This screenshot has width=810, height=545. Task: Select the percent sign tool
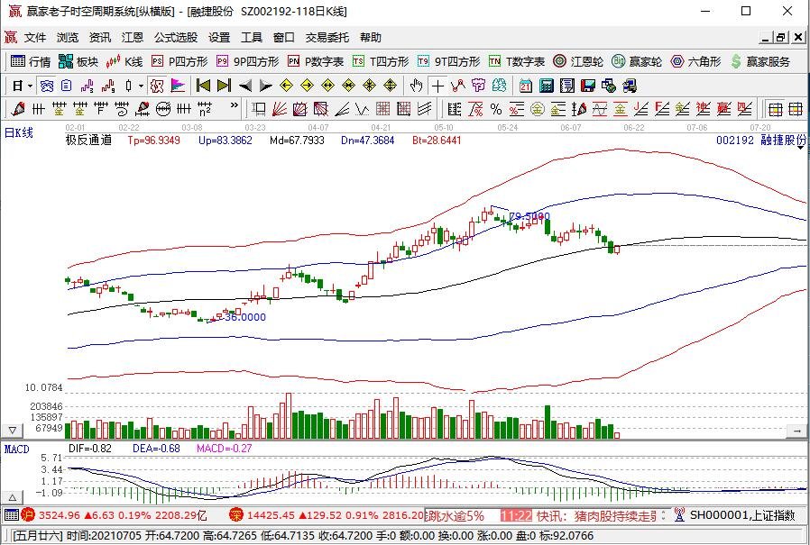[x=496, y=109]
